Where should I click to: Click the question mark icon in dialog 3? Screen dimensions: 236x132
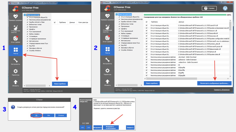click(13, 107)
